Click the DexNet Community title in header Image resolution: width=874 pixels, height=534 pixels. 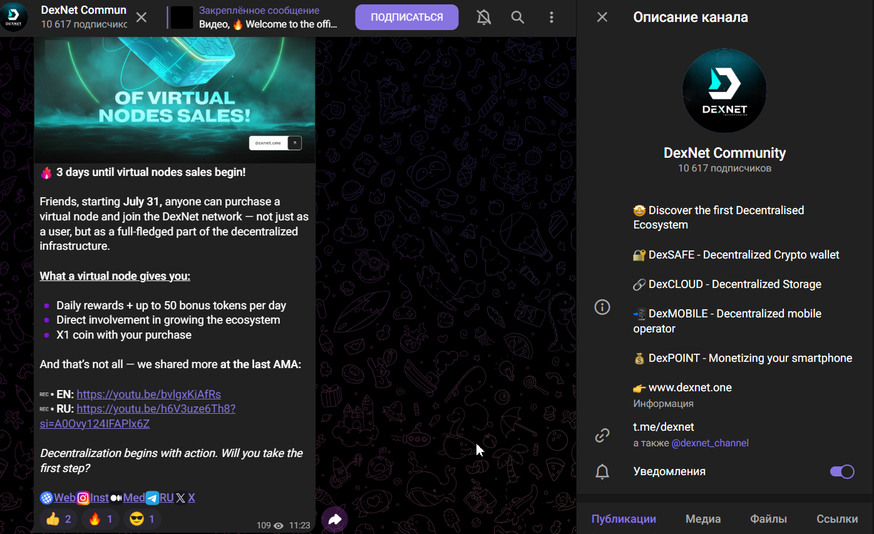(x=84, y=10)
